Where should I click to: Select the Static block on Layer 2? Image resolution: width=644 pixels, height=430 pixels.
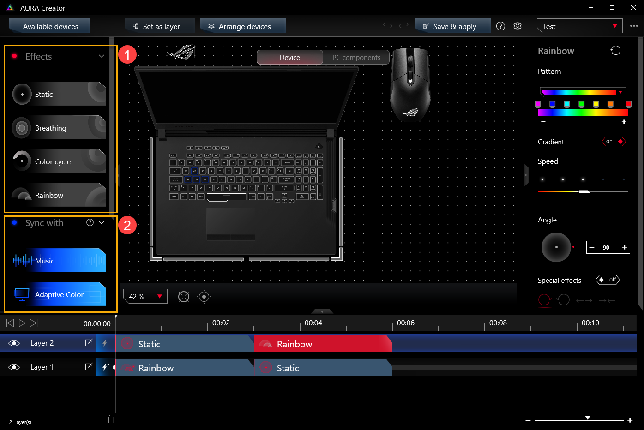click(184, 344)
